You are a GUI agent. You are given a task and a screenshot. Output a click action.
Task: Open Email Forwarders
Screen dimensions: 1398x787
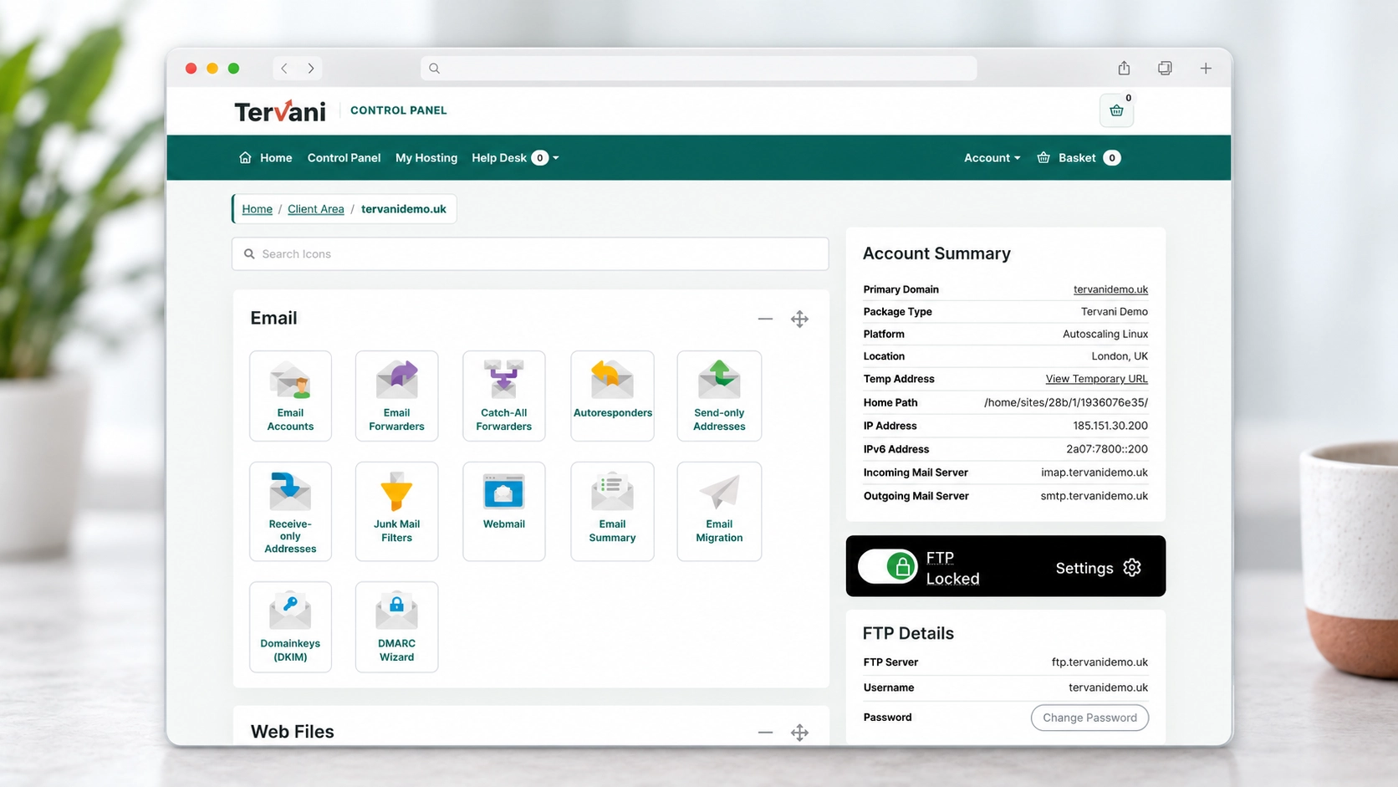click(396, 396)
